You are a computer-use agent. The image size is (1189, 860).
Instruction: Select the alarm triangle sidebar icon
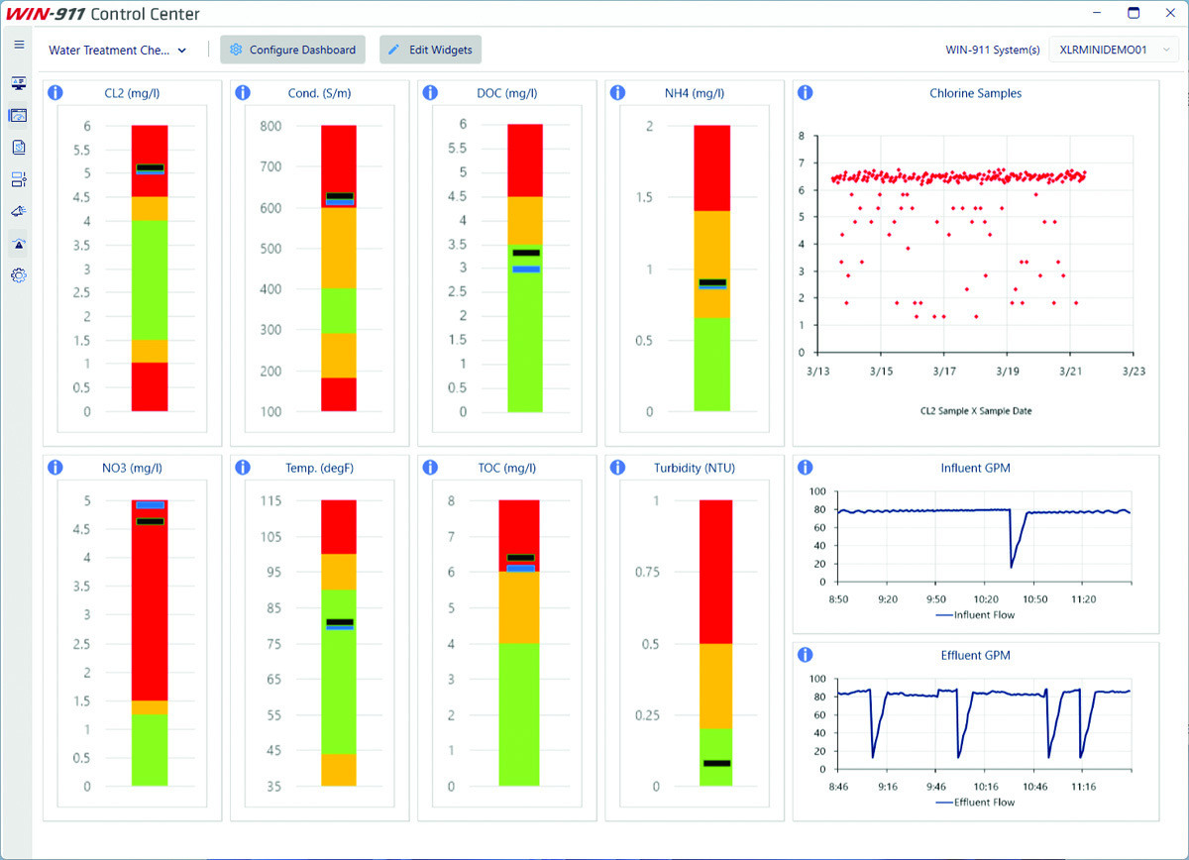[19, 244]
